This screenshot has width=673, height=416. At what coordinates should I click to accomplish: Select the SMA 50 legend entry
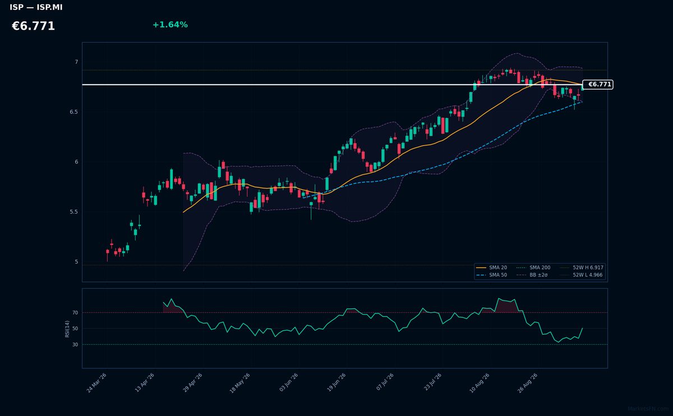point(491,275)
